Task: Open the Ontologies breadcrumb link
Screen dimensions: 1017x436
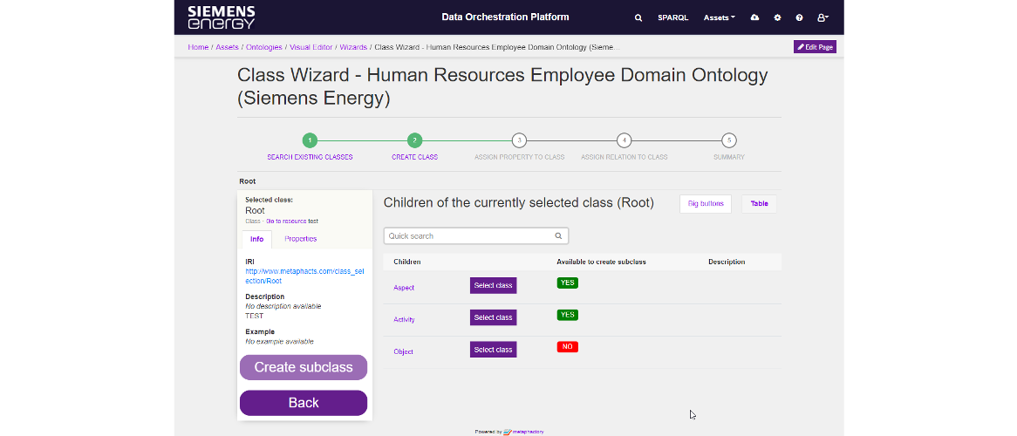Action: click(263, 47)
